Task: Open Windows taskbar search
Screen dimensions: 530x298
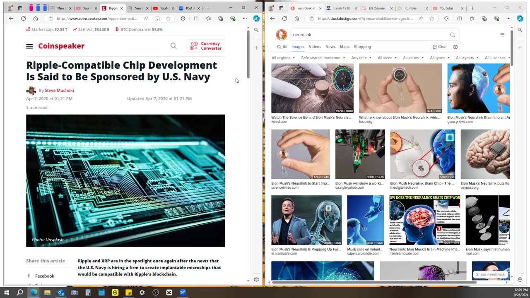Action: coord(20,292)
